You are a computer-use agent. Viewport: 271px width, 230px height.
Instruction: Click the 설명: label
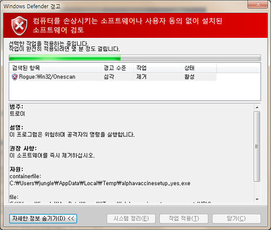pyautogui.click(x=16, y=128)
